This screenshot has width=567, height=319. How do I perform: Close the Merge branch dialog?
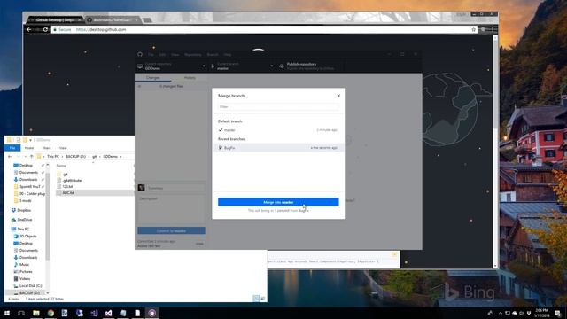click(338, 96)
